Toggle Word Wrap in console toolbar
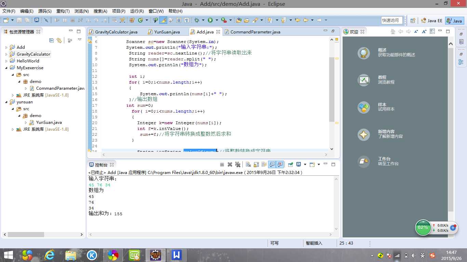The height and width of the screenshot is (262, 467). tap(264, 164)
